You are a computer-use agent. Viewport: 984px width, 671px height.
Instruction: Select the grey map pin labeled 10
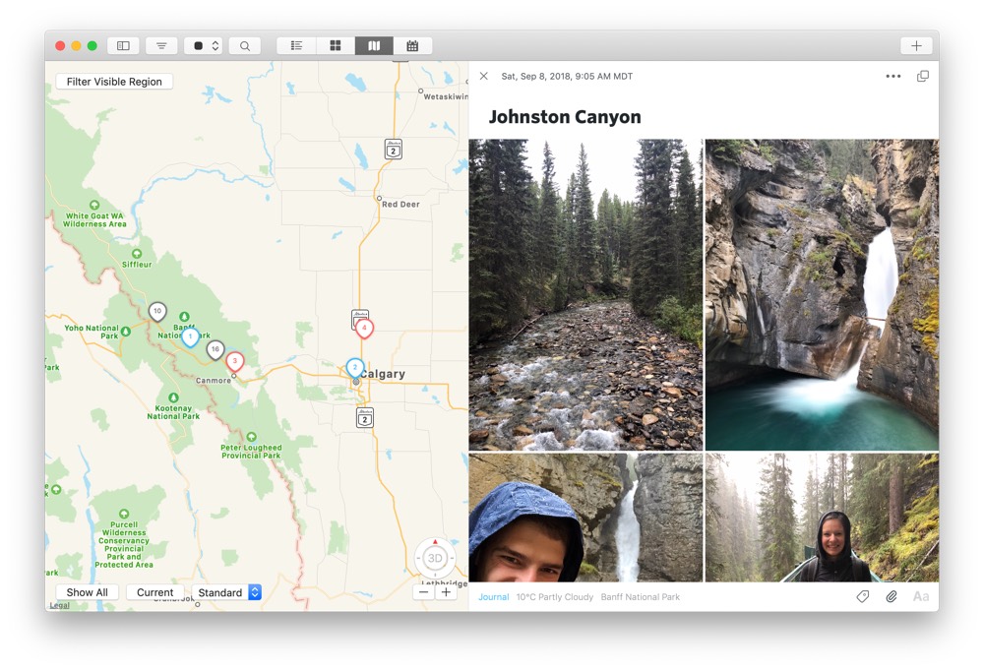[x=157, y=311]
